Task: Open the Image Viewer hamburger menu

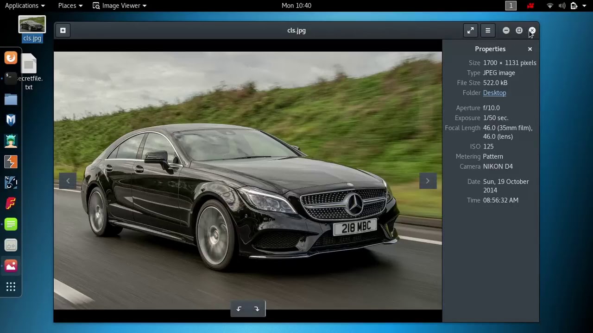Action: 488,31
